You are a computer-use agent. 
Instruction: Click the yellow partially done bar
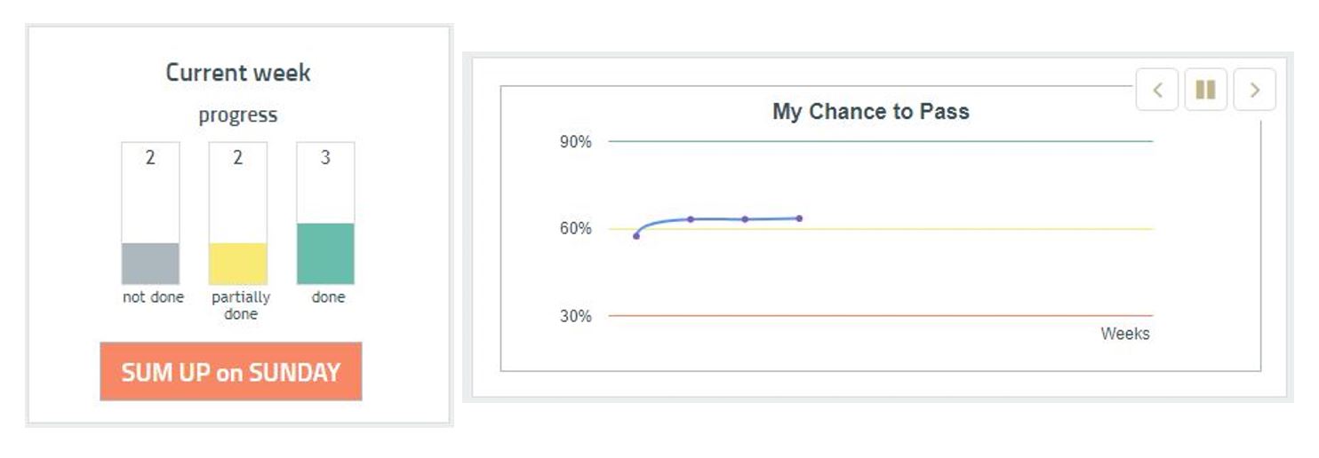click(237, 263)
